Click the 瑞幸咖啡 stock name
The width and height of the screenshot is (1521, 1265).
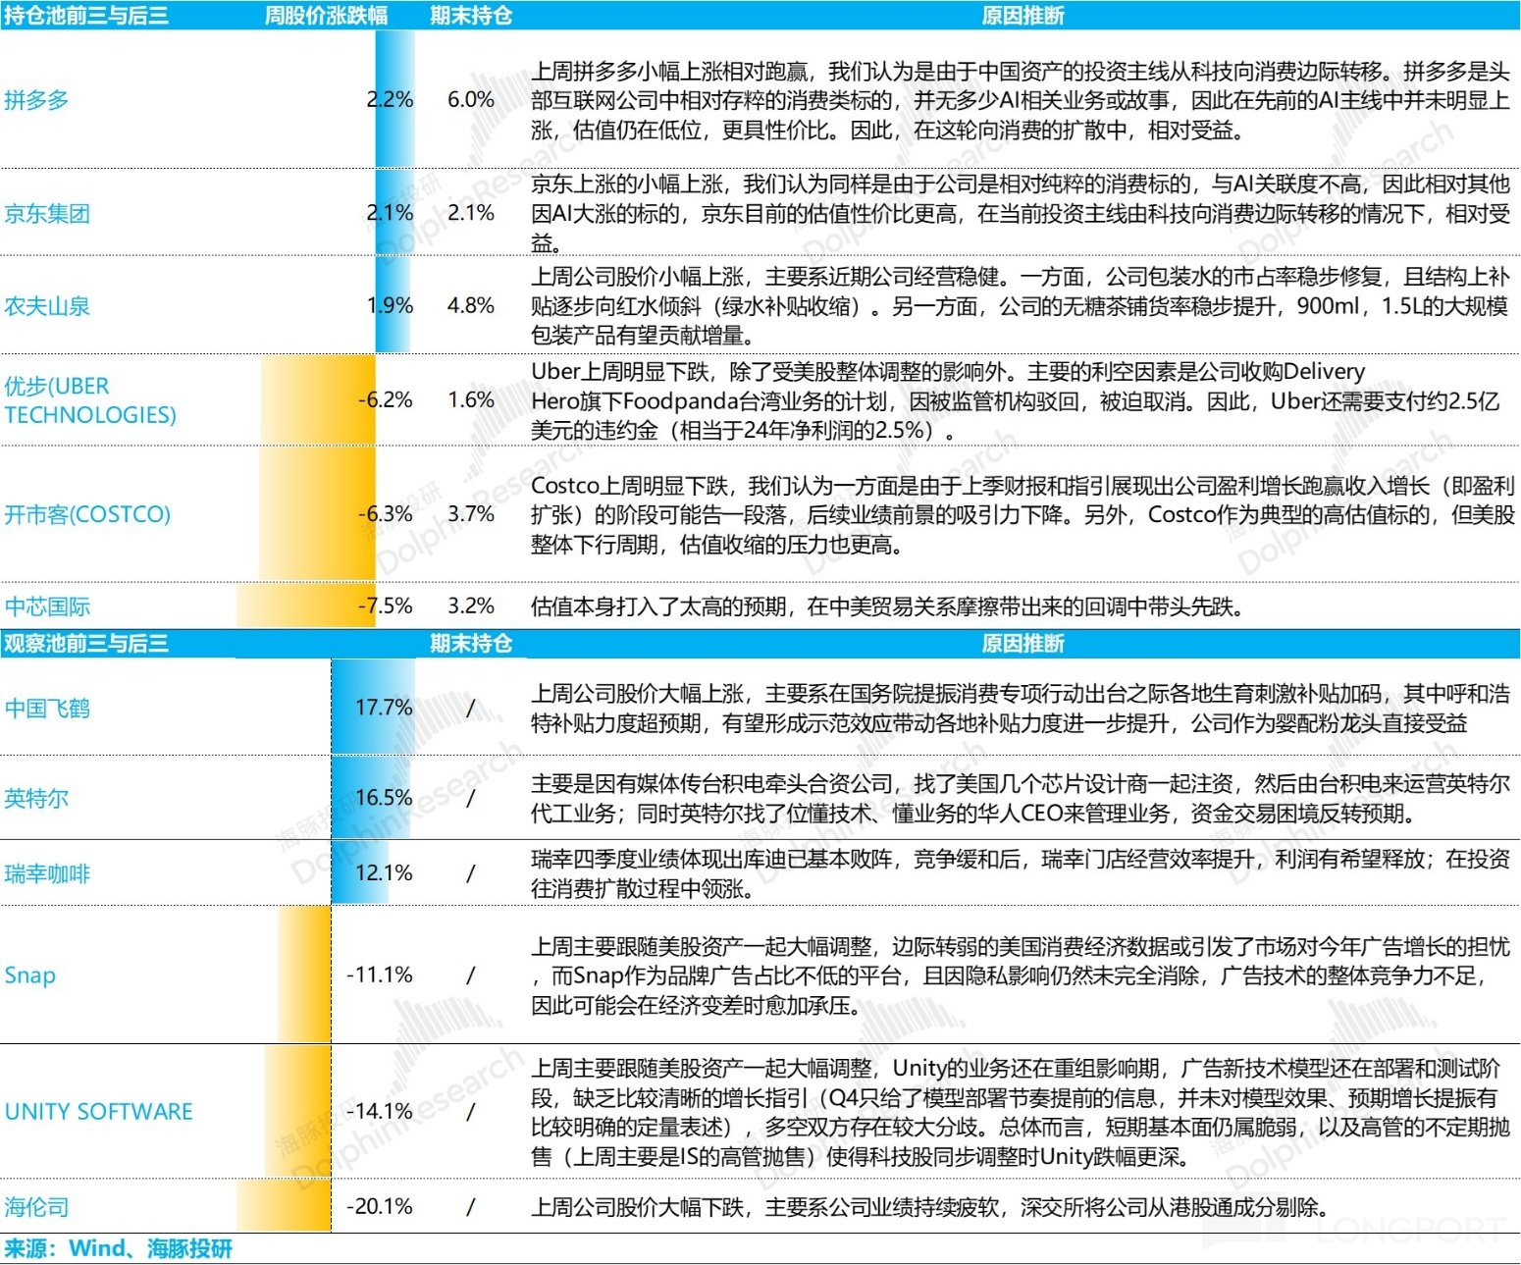[x=47, y=873]
